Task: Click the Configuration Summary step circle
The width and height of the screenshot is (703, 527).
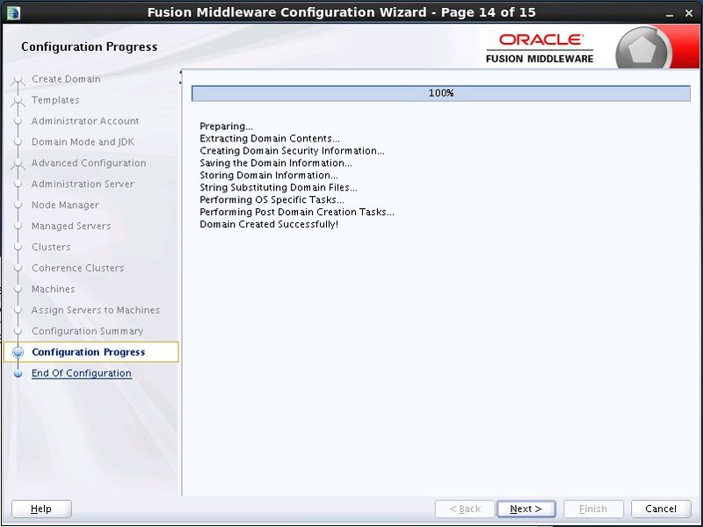Action: (18, 331)
